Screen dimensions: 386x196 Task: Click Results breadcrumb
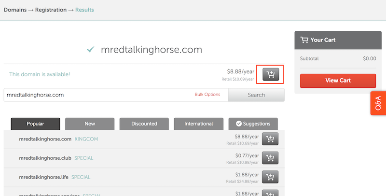point(84,10)
